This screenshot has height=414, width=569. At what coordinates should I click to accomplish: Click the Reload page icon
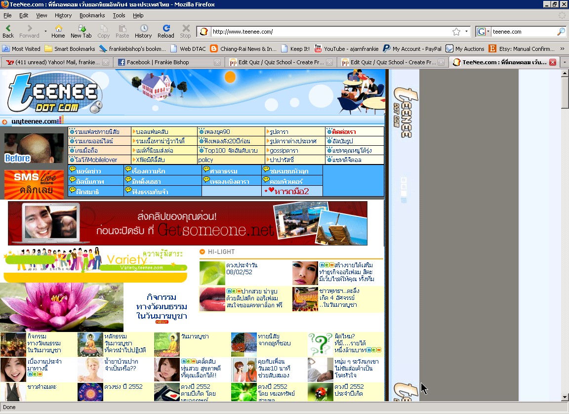click(166, 31)
